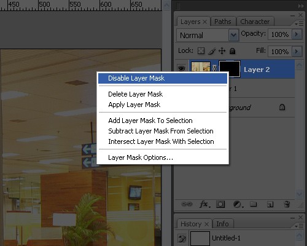This screenshot has height=246, width=307.
Task: Click the create new layer icon
Action: coord(270,204)
